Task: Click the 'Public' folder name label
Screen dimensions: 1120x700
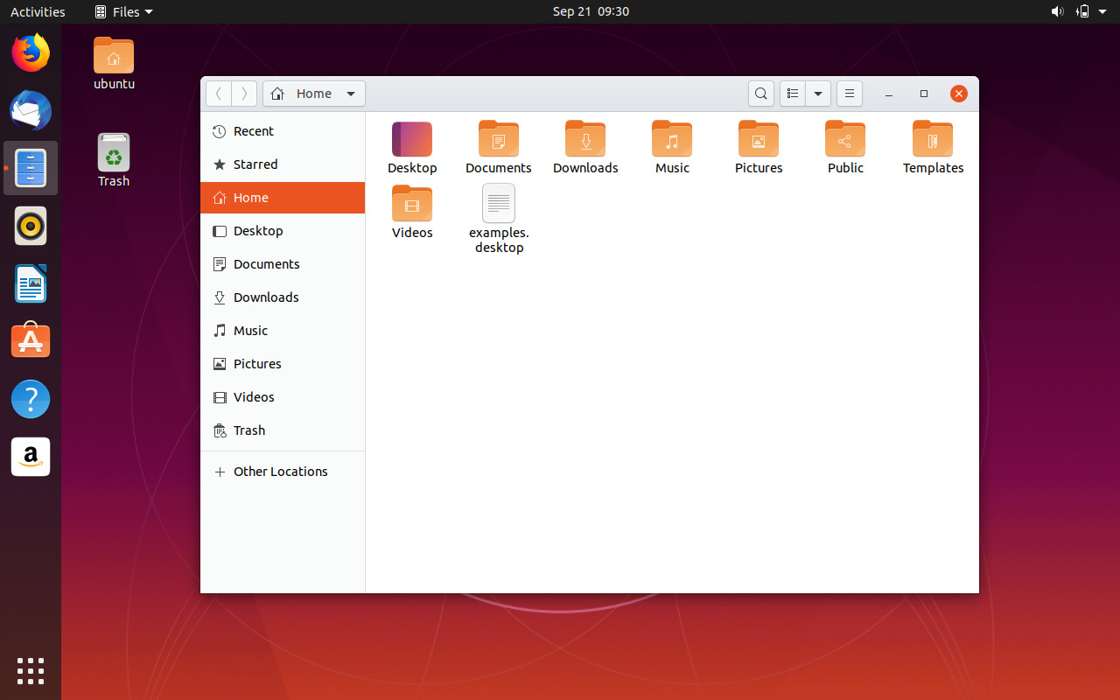Action: (845, 168)
